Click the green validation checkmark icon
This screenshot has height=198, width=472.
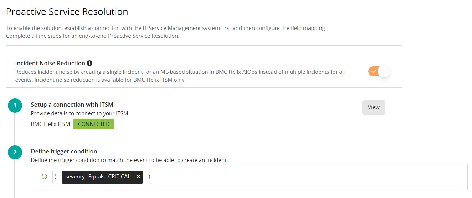[45, 177]
